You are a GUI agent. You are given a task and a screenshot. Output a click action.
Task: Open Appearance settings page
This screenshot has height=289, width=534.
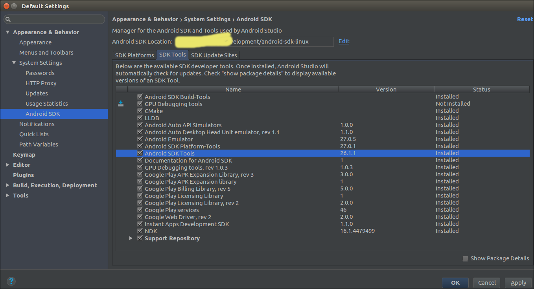tap(35, 42)
